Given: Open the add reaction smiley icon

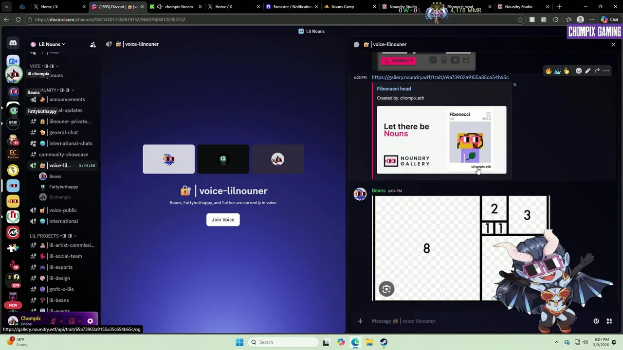Looking at the screenshot, I should click(579, 71).
